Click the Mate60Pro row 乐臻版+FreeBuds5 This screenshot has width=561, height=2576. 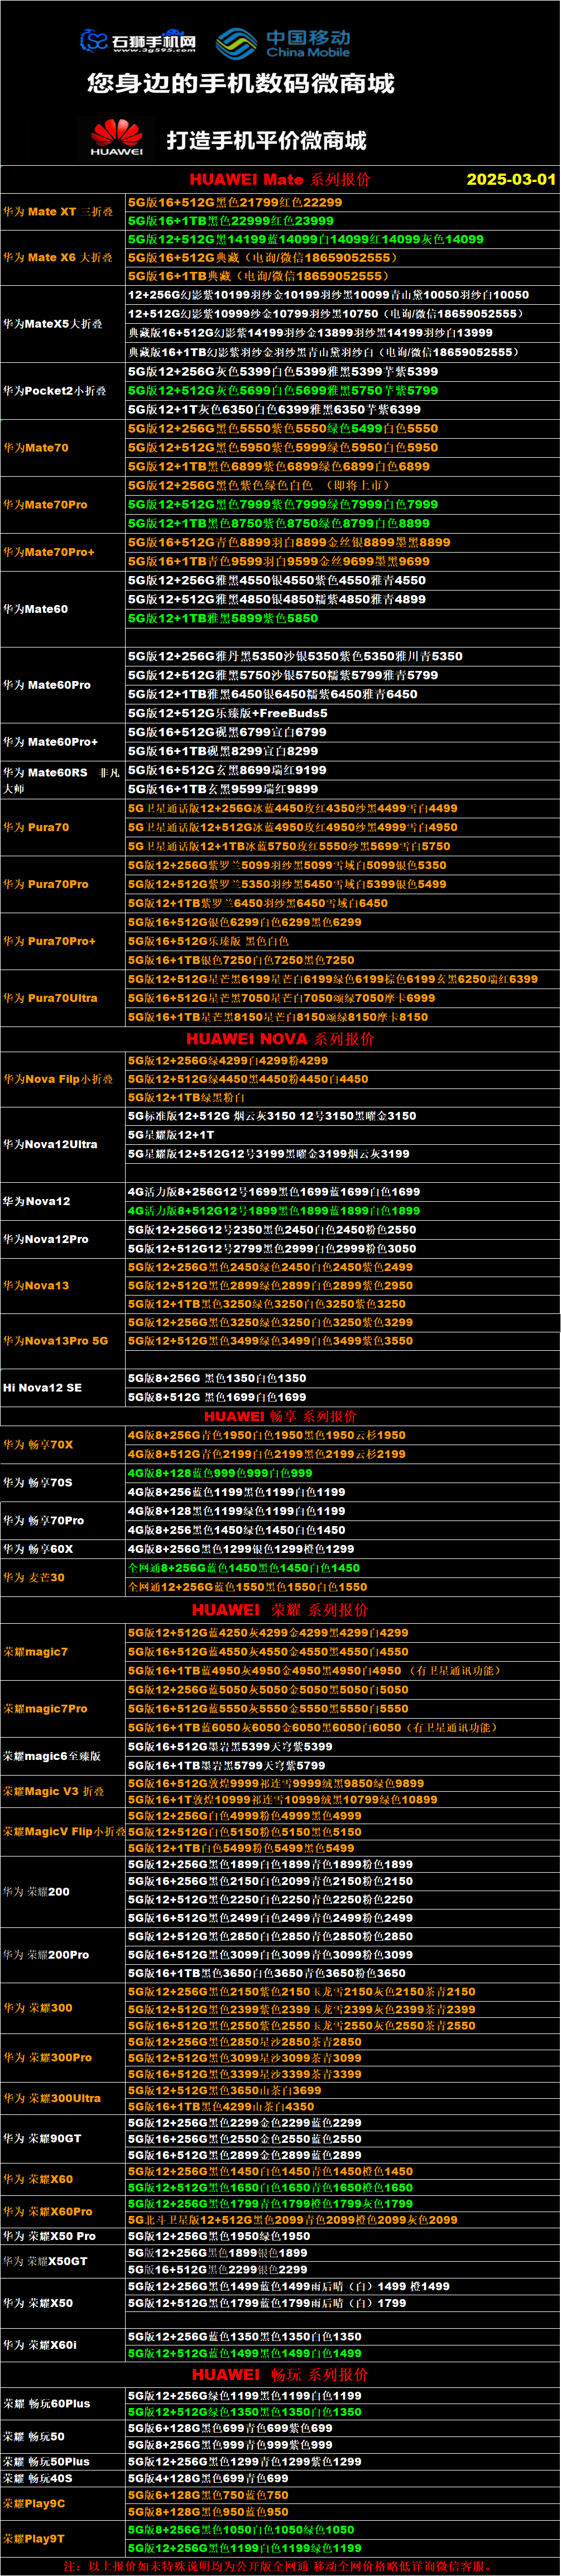pos(343,713)
